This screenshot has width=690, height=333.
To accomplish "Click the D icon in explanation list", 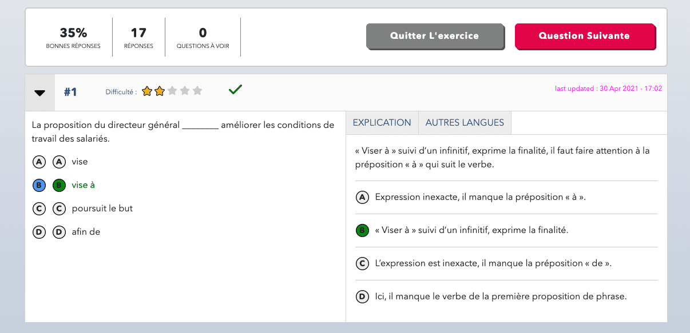I will pyautogui.click(x=362, y=296).
